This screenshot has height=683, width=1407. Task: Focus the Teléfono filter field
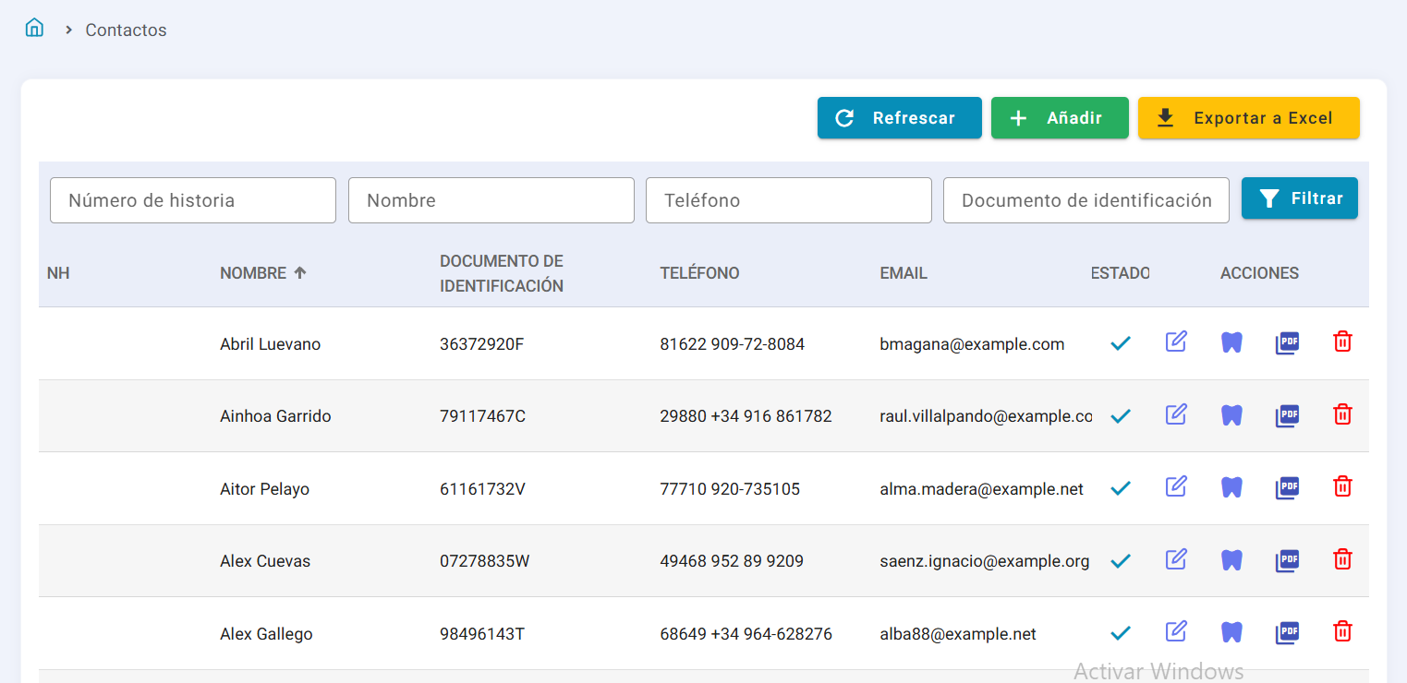(788, 200)
